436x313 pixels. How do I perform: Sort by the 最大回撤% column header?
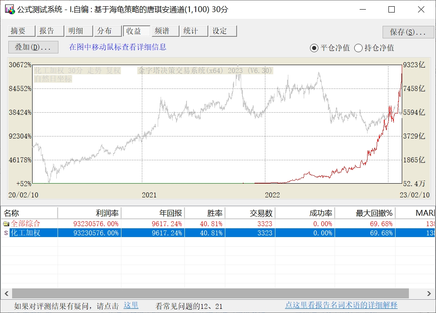365,213
